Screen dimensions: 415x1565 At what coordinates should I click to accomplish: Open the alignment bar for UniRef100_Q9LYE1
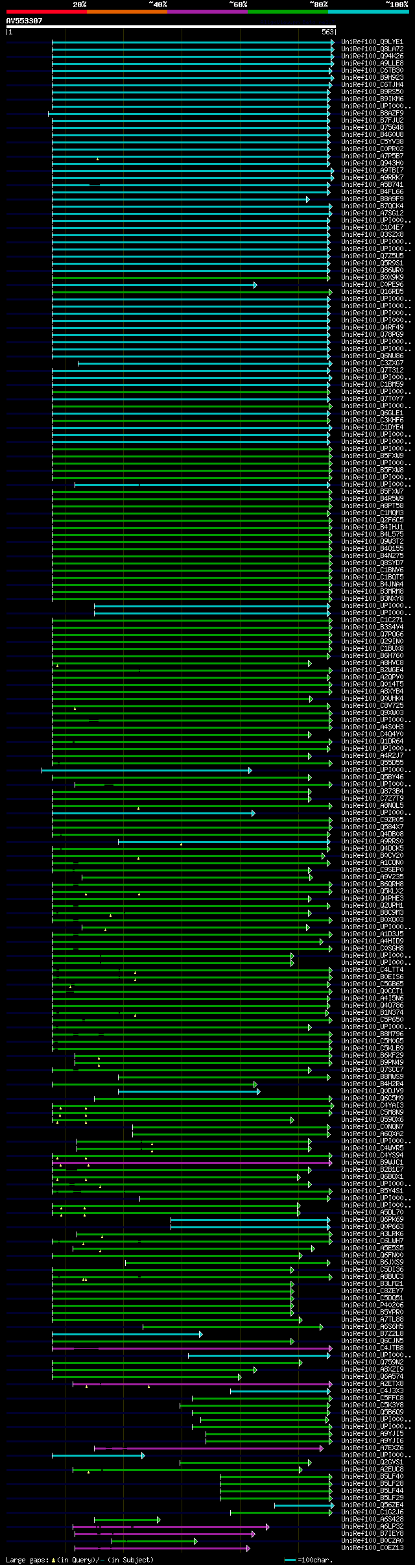[x=193, y=42]
